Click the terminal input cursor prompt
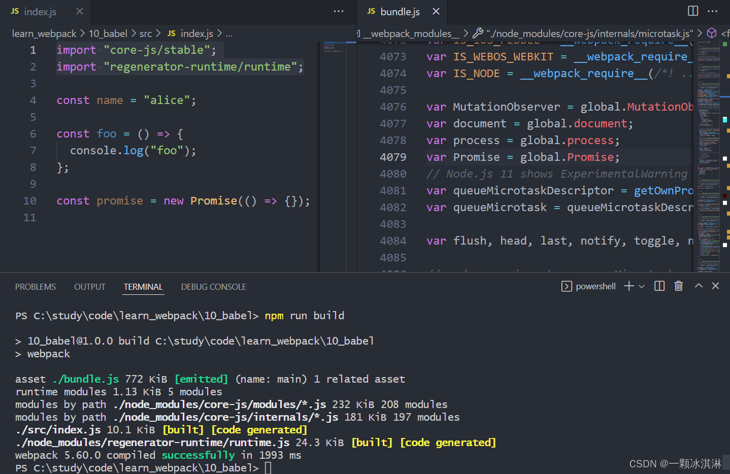 [268, 468]
